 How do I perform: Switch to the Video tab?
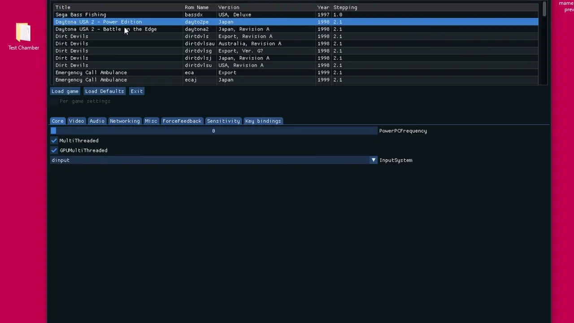pos(76,121)
